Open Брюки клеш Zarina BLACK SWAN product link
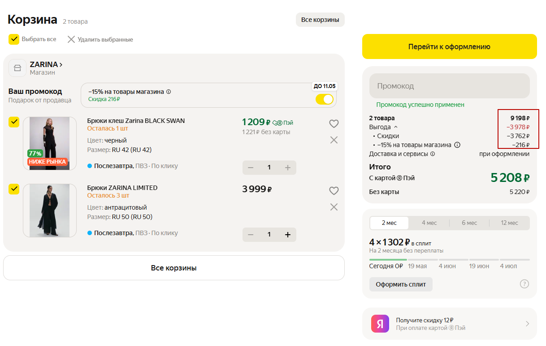Image resolution: width=546 pixels, height=346 pixels. pos(136,121)
